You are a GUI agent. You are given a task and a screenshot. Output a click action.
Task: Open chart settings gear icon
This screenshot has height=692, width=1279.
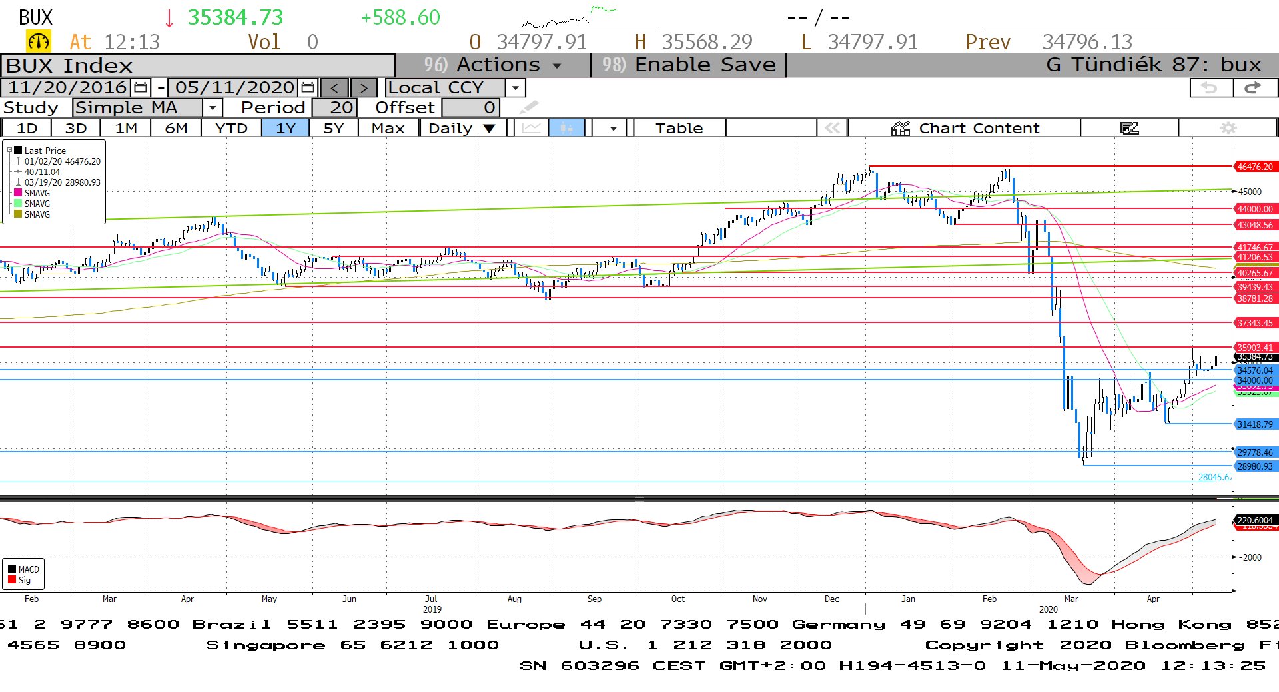(x=1228, y=128)
